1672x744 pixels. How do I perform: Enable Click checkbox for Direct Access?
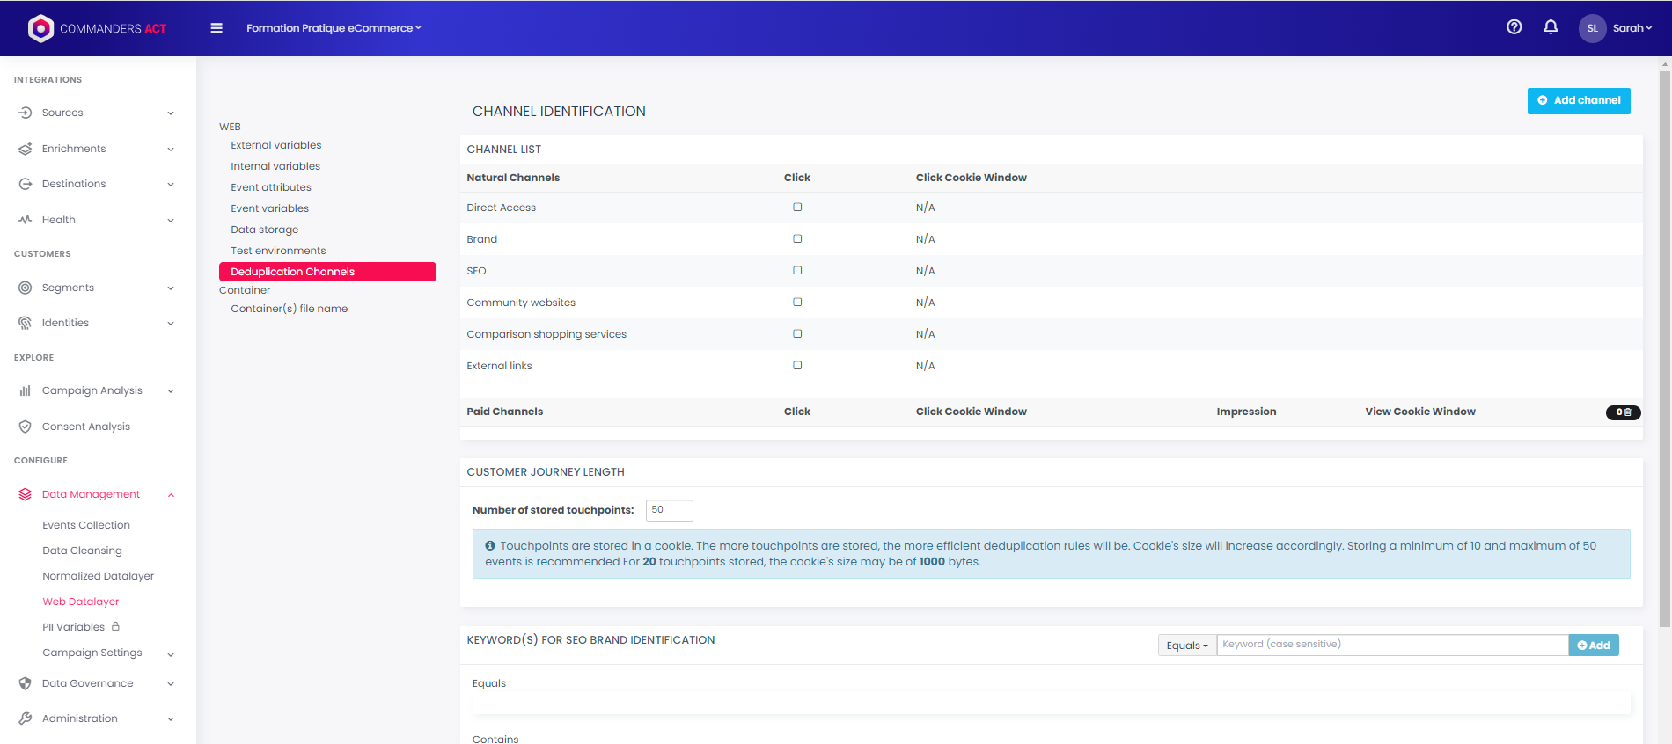(x=797, y=208)
